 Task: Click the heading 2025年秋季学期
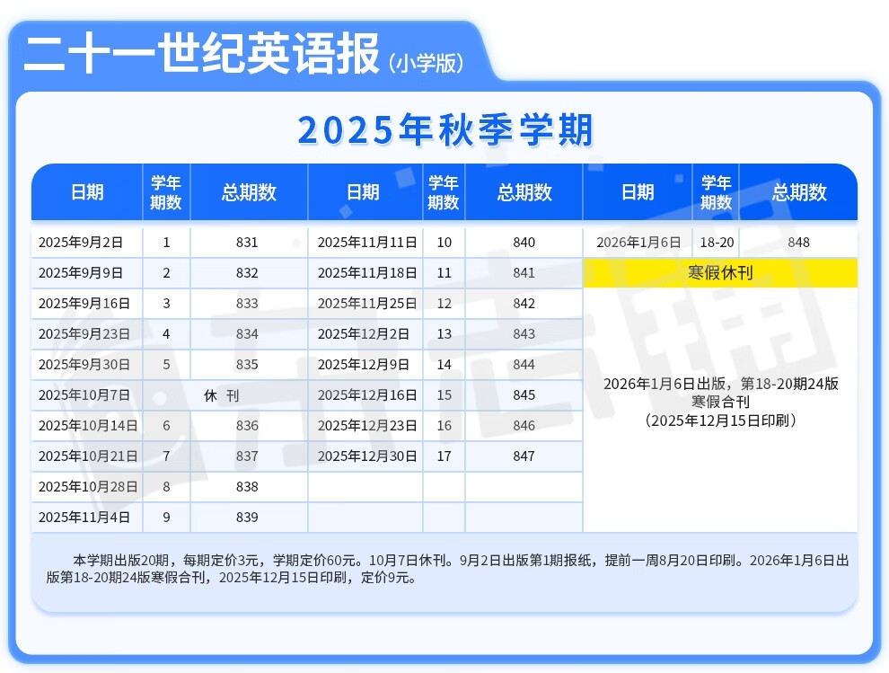(445, 130)
